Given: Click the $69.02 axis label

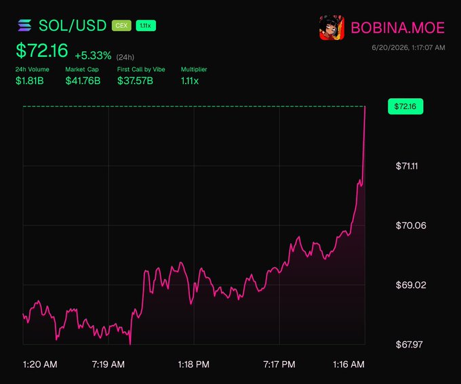Looking at the screenshot, I should pyautogui.click(x=411, y=285).
